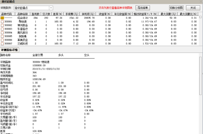The width and height of the screenshot is (203, 134).
Task: Click the 评测品种 value 300001-特锐德
Action: click(41, 62)
